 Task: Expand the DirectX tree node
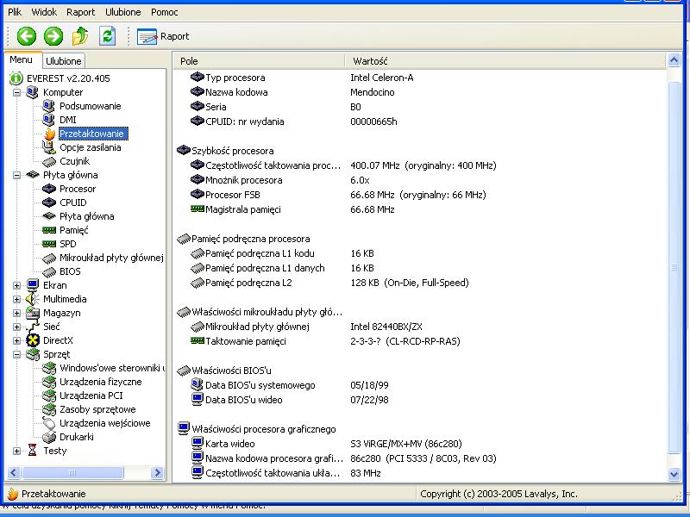coord(16,340)
